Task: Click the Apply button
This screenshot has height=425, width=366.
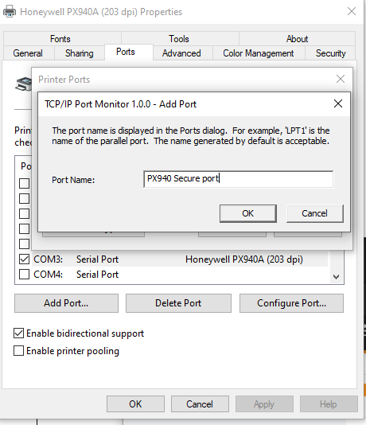Action: 264,404
